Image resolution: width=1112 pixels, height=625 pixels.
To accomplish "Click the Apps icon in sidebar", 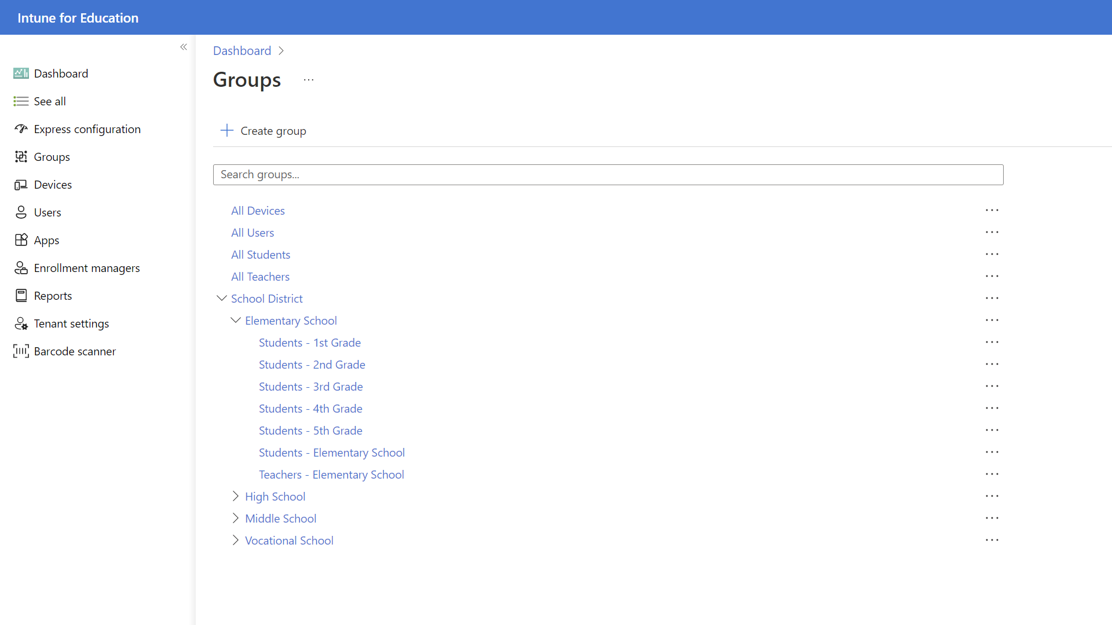I will coord(21,240).
